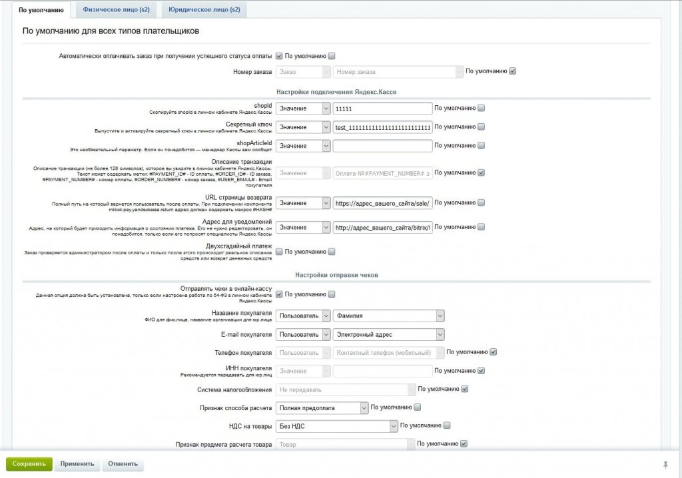Click the disabled Контактный телефон (мобильный) dropdown
682x478 pixels.
[388, 353]
